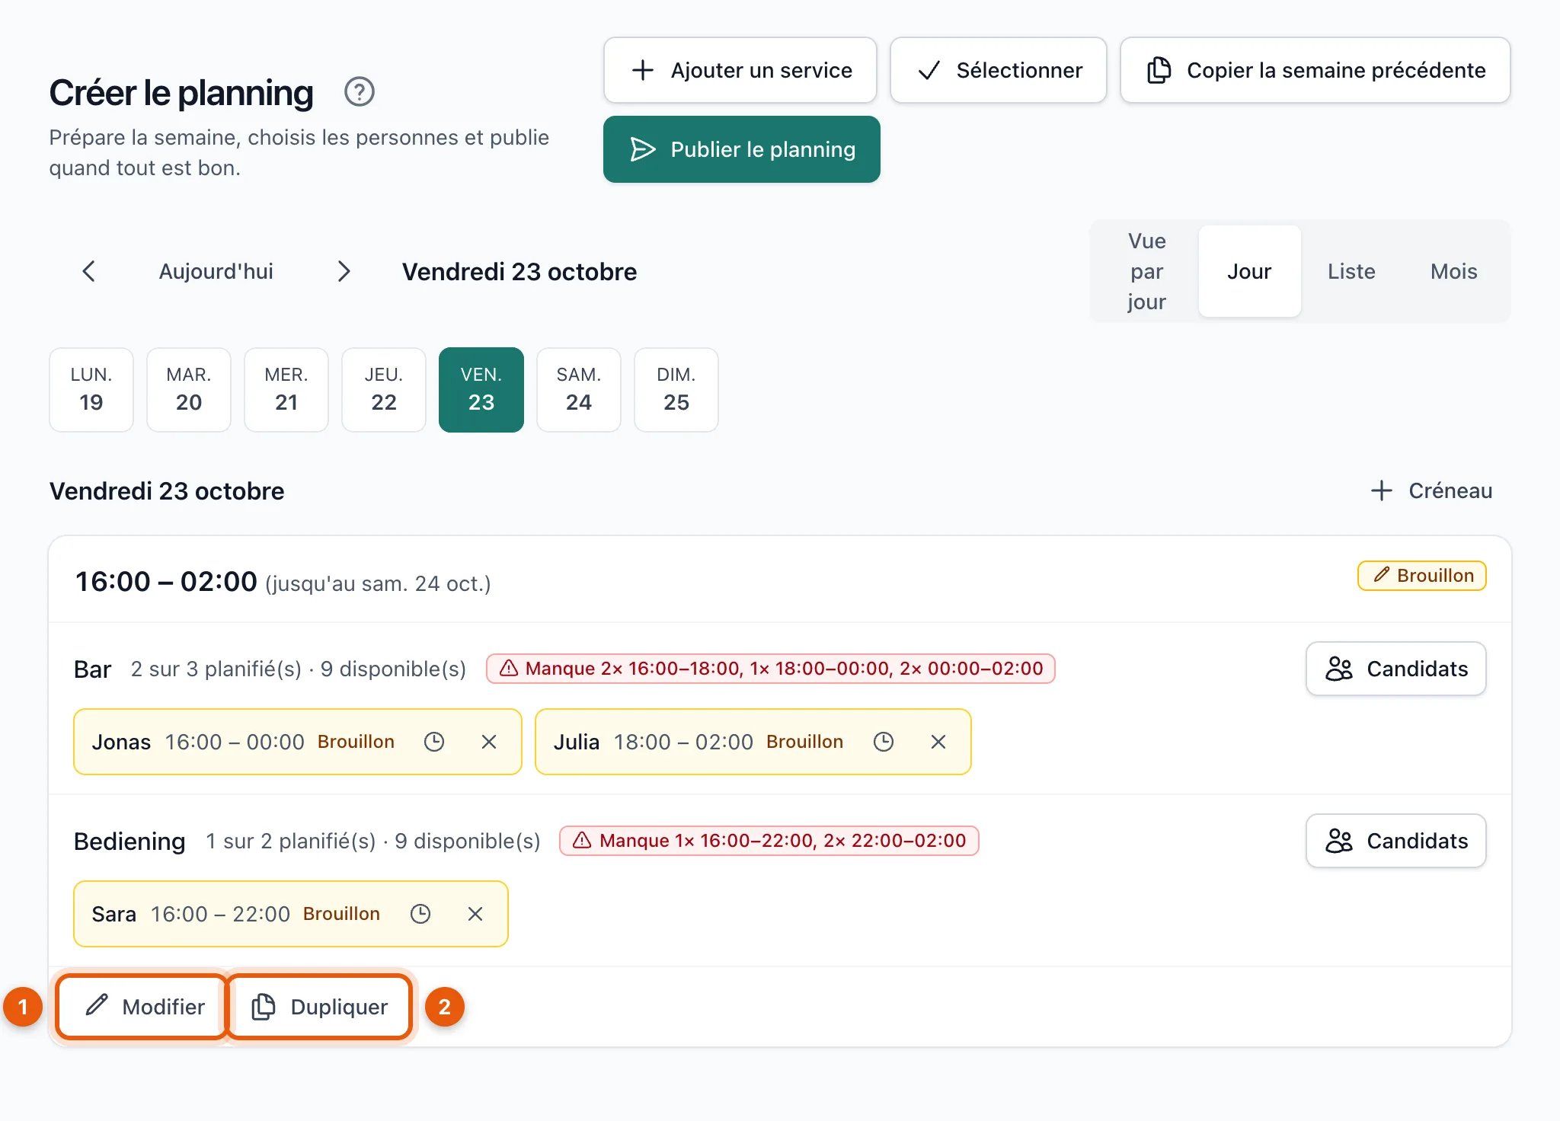Go to previous day with left chevron

pyautogui.click(x=89, y=271)
